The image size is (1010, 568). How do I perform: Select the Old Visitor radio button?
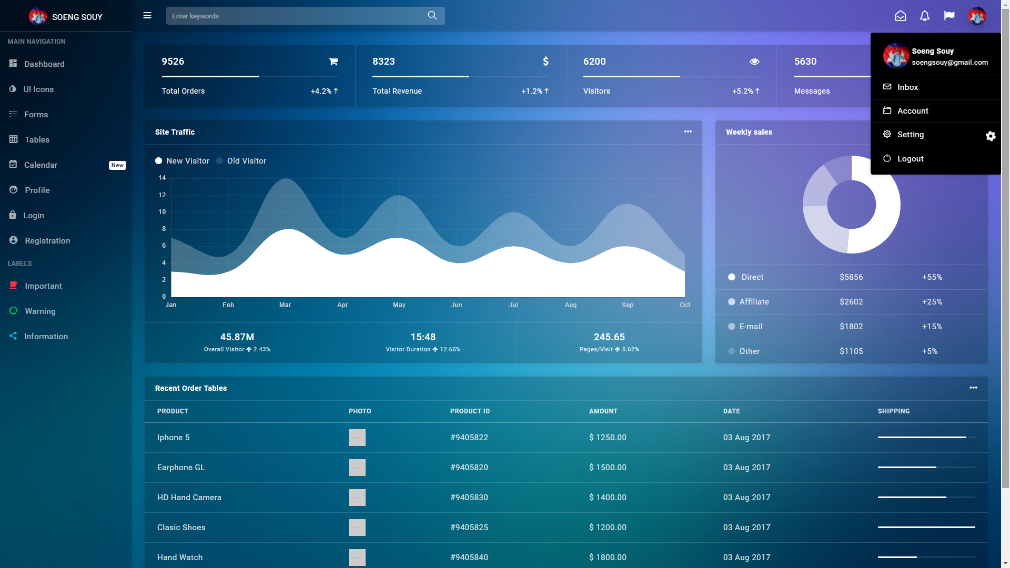tap(219, 161)
